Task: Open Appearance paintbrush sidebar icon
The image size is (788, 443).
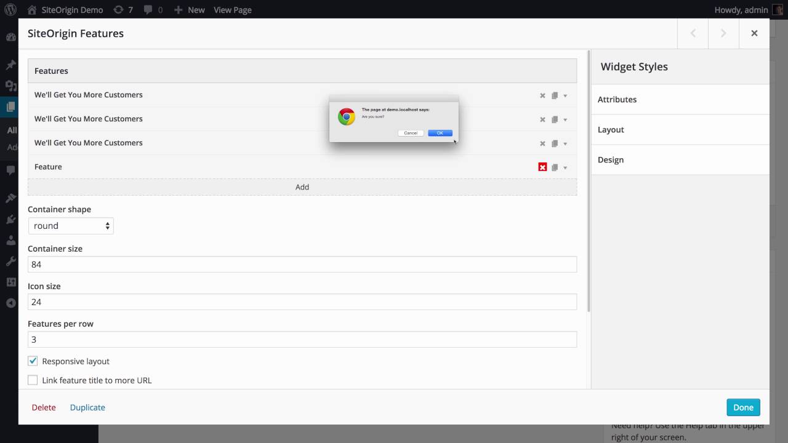Action: (10, 198)
